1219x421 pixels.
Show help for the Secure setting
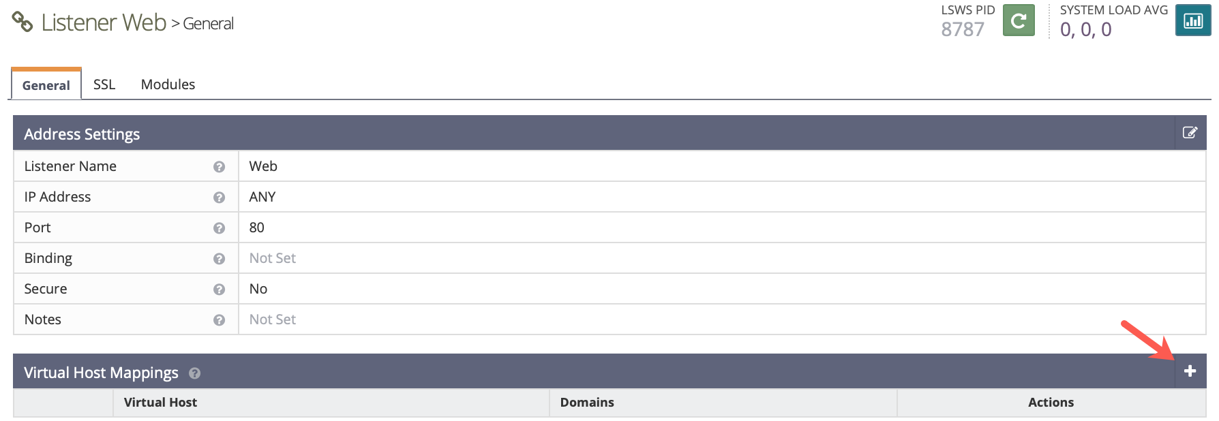coord(219,290)
